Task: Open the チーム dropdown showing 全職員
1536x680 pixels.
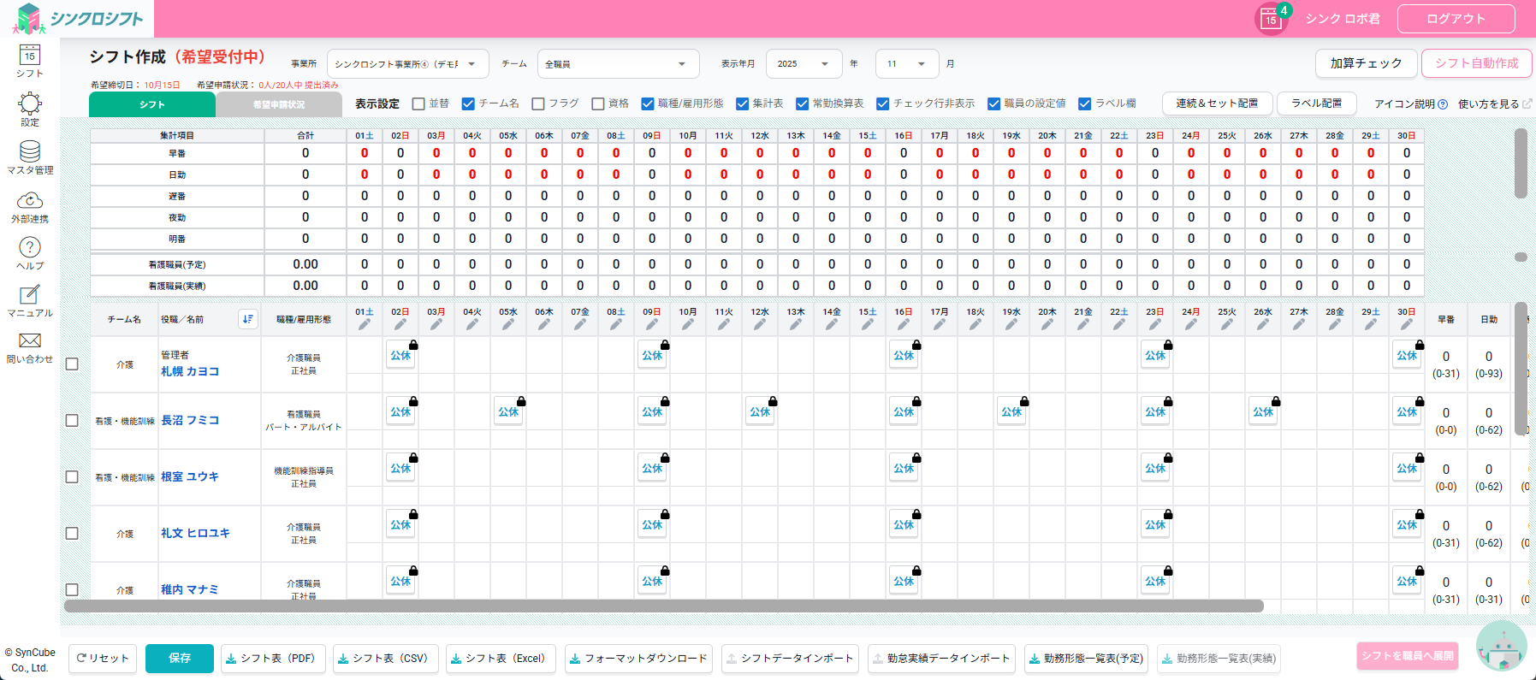Action: coord(617,64)
